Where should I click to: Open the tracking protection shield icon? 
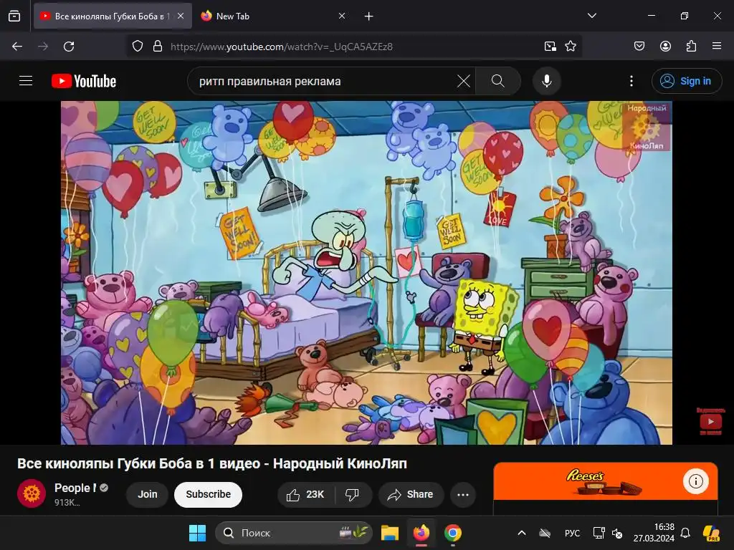(x=137, y=47)
